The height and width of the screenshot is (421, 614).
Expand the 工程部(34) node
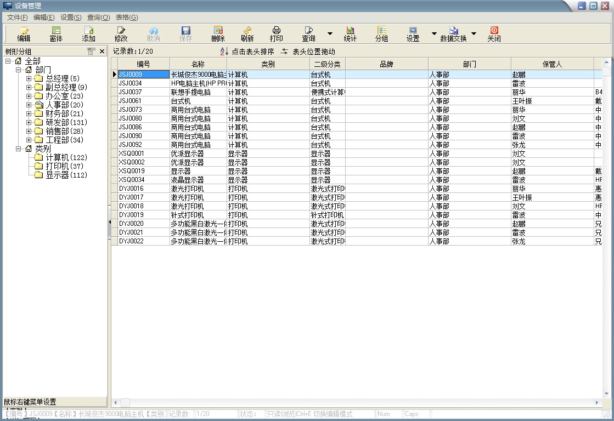coord(29,140)
